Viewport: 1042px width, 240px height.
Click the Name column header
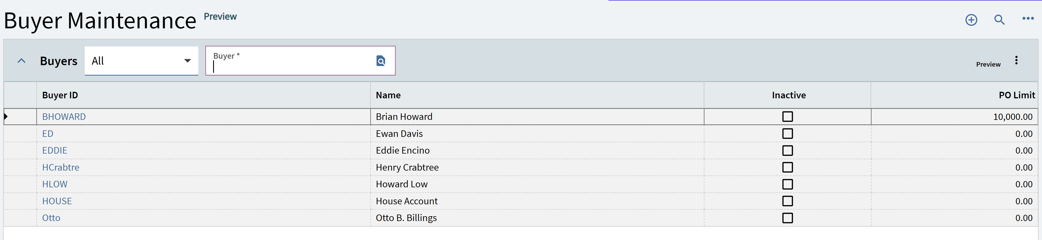[x=388, y=95]
